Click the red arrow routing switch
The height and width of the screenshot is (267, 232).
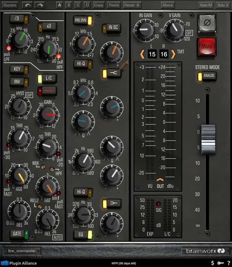(47, 91)
